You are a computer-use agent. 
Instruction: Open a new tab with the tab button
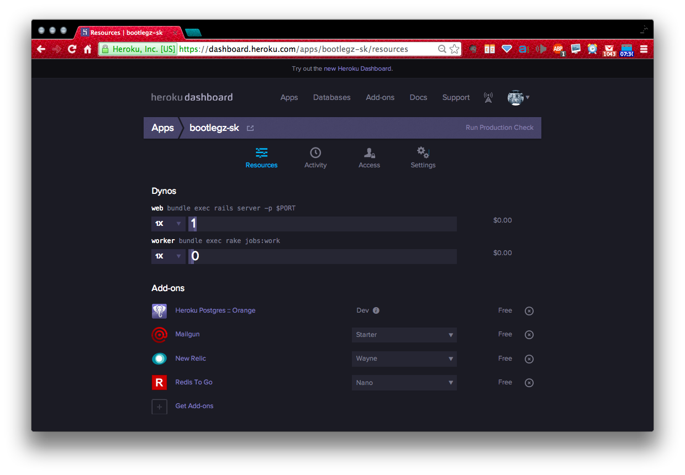click(193, 33)
